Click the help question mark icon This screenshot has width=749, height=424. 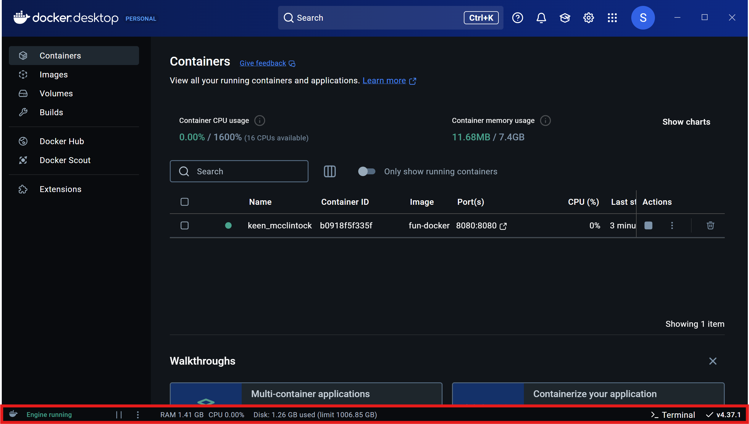(517, 18)
